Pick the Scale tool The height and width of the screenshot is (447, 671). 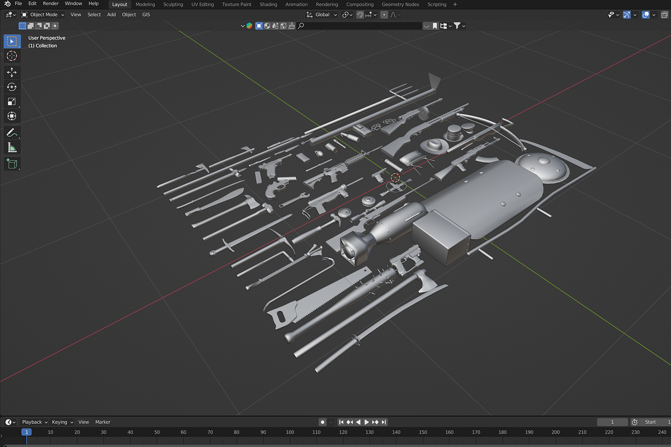[x=12, y=101]
